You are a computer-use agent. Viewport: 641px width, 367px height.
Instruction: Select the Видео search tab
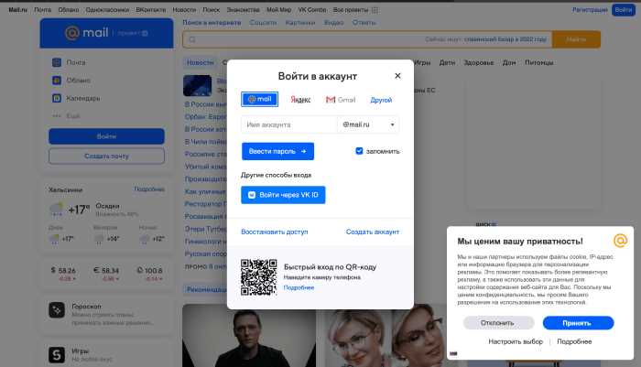point(333,23)
